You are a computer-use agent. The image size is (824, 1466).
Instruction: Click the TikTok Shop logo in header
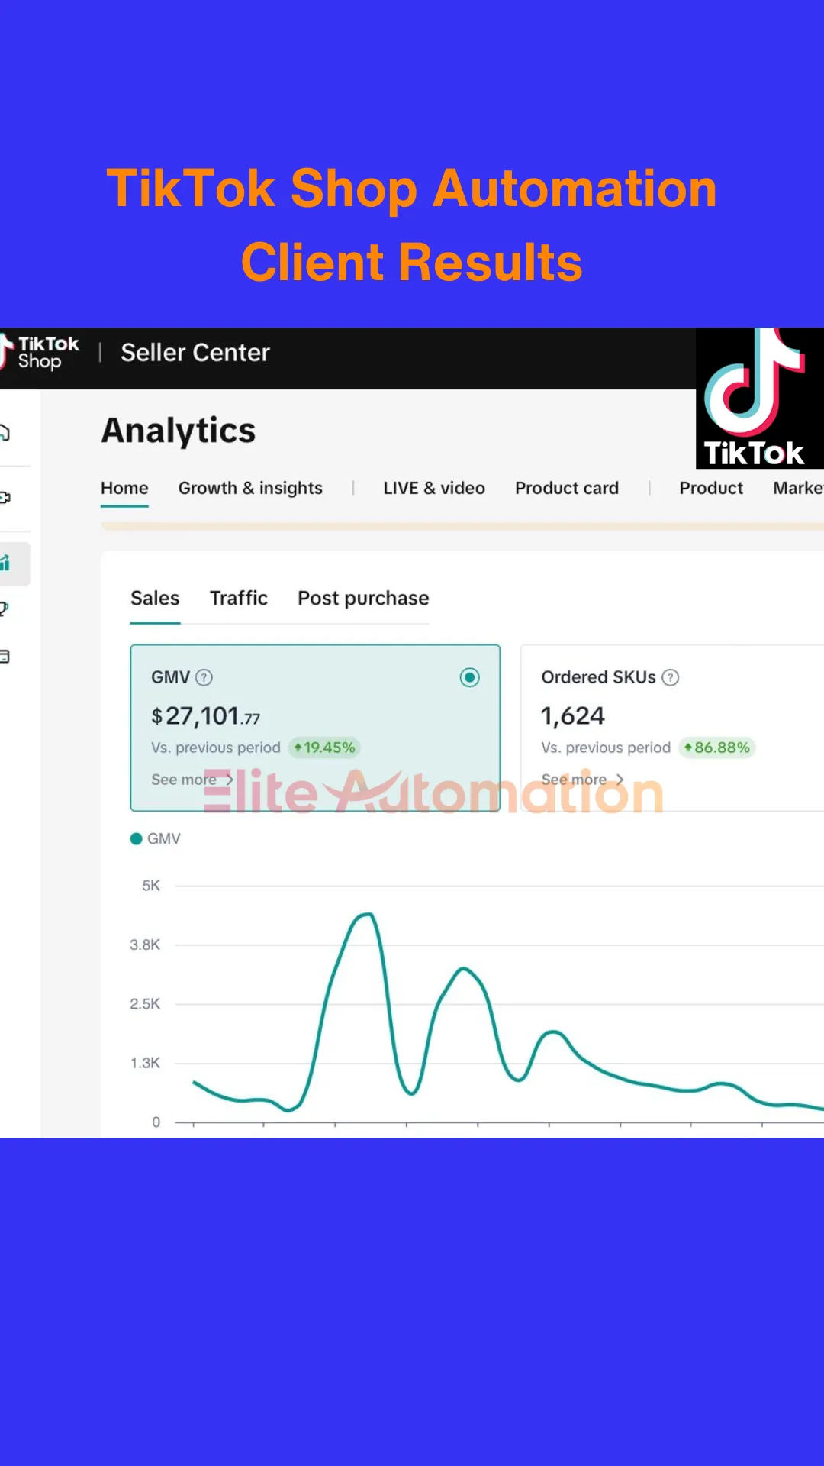pos(40,352)
